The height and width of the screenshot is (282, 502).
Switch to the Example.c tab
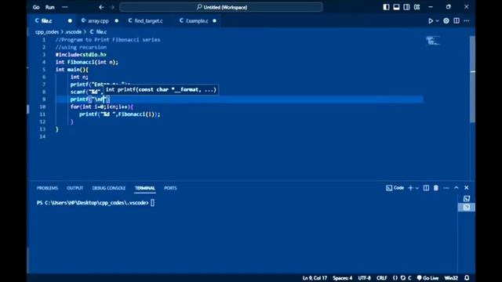point(197,21)
